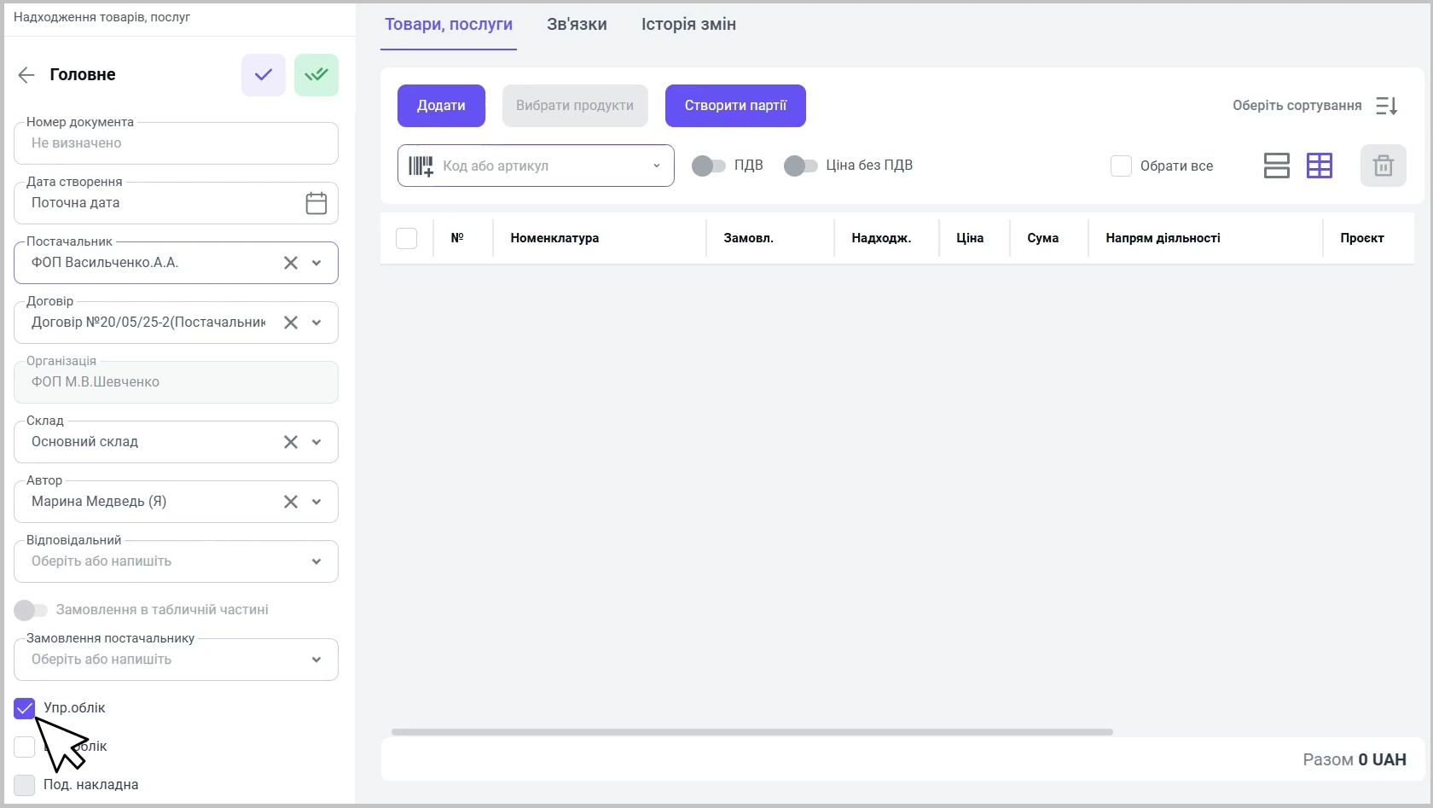Open the calendar date picker icon
The width and height of the screenshot is (1433, 808).
coord(316,203)
